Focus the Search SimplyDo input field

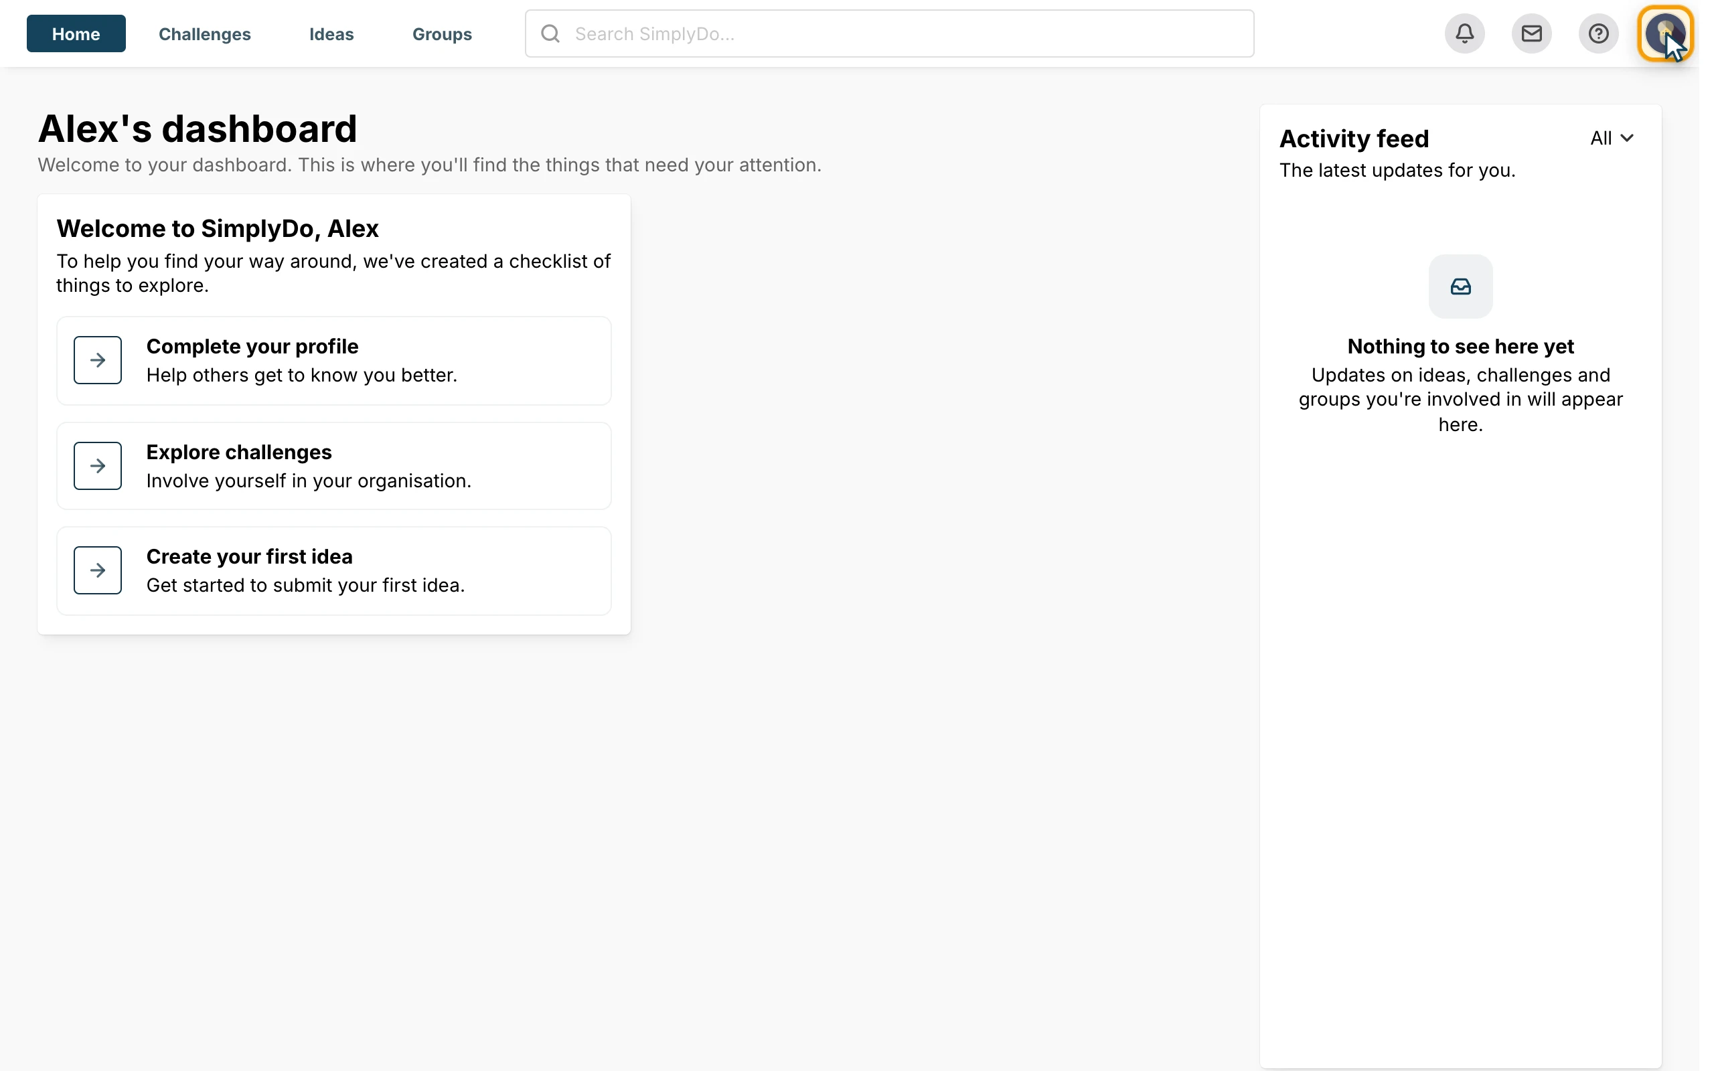(890, 33)
